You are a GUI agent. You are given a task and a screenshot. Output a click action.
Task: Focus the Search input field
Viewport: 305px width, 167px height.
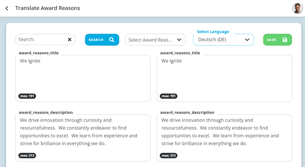[x=42, y=40]
